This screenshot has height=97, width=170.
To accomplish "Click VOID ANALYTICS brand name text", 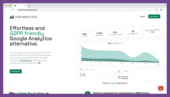I will [26, 17].
